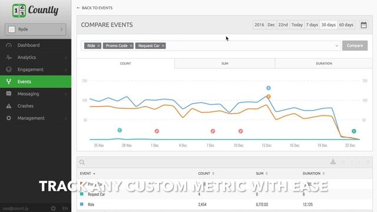
Task: Sort table by COUNT column
Action: 206,173
